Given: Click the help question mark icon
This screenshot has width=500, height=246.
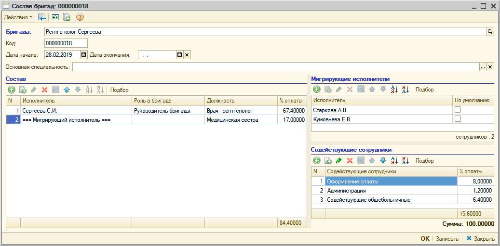Looking at the screenshot, I should pos(80,17).
